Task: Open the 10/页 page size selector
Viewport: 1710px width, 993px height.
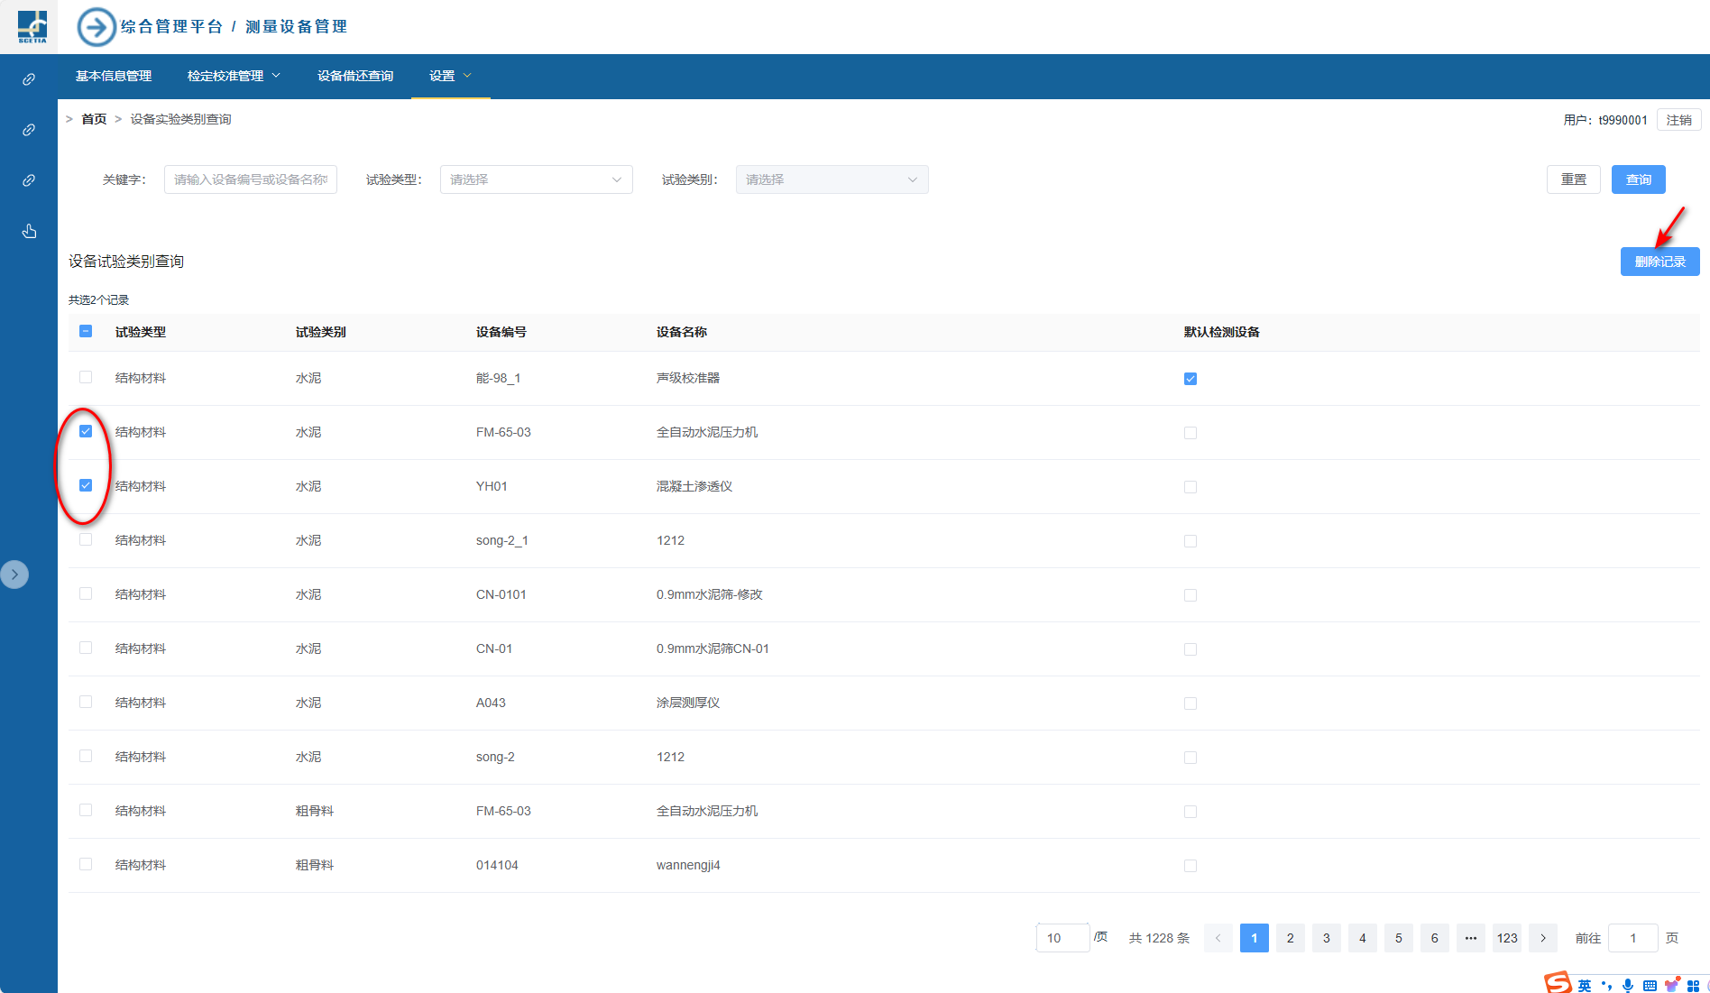Action: click(1062, 938)
